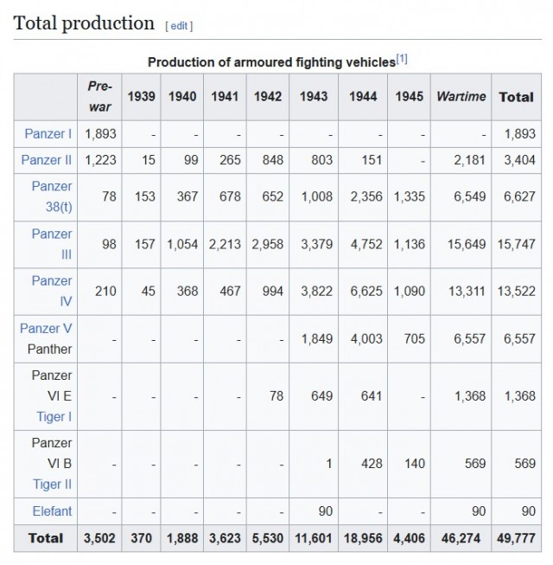The width and height of the screenshot is (553, 565).
Task: Select 1943 total 11,601
Action: pyautogui.click(x=314, y=538)
